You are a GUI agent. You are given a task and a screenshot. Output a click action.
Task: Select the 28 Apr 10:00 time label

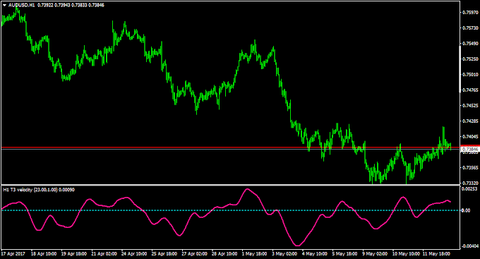pos(224,254)
